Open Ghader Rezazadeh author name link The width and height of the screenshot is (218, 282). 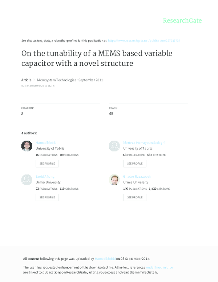click(137, 176)
